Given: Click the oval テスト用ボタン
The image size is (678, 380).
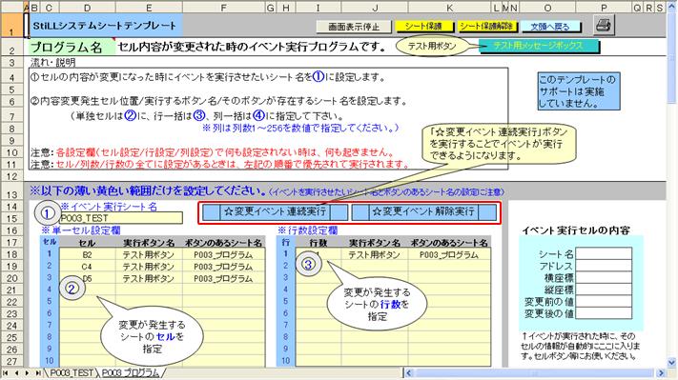Looking at the screenshot, I should 432,46.
